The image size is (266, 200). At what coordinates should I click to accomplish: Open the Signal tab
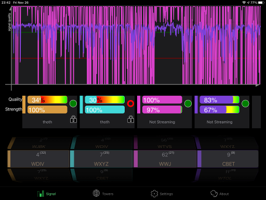point(47,194)
